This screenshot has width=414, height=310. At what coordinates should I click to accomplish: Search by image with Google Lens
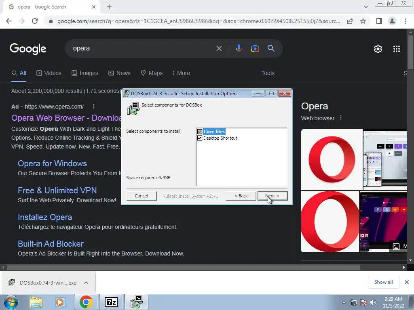coord(255,48)
